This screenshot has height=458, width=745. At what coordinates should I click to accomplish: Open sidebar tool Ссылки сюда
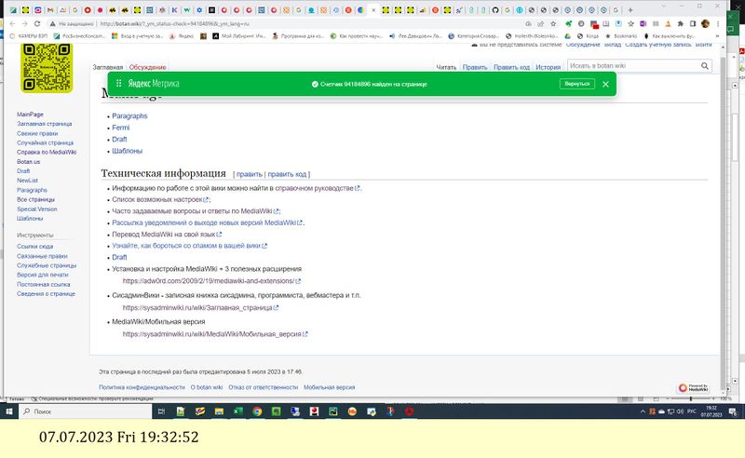click(x=34, y=247)
